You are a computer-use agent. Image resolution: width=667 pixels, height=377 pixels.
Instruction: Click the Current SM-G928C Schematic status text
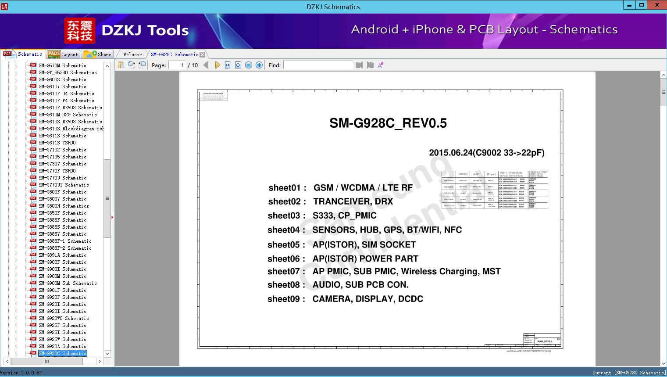click(x=629, y=373)
